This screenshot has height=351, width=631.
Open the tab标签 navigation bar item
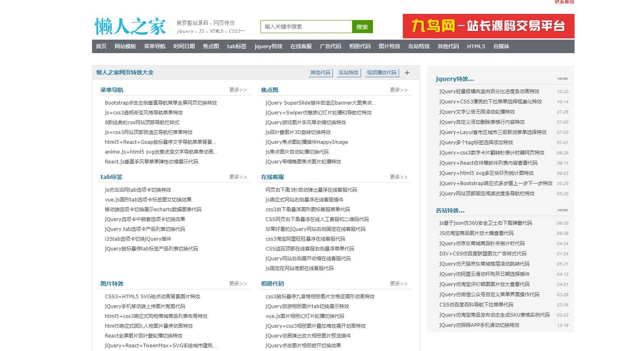[237, 46]
